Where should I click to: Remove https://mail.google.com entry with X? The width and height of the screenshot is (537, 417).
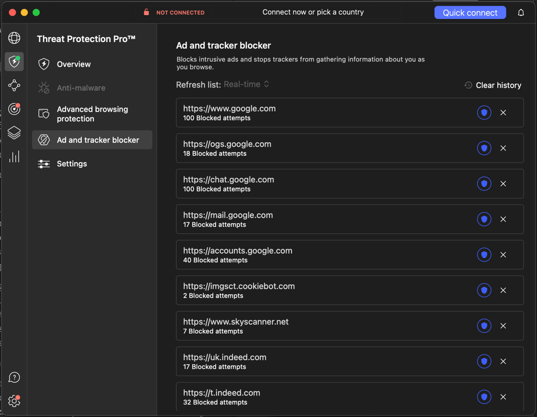(x=503, y=219)
